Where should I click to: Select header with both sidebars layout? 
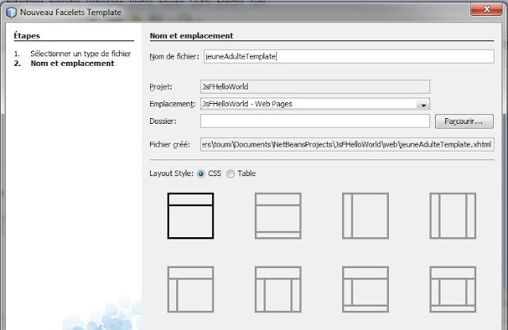[278, 290]
